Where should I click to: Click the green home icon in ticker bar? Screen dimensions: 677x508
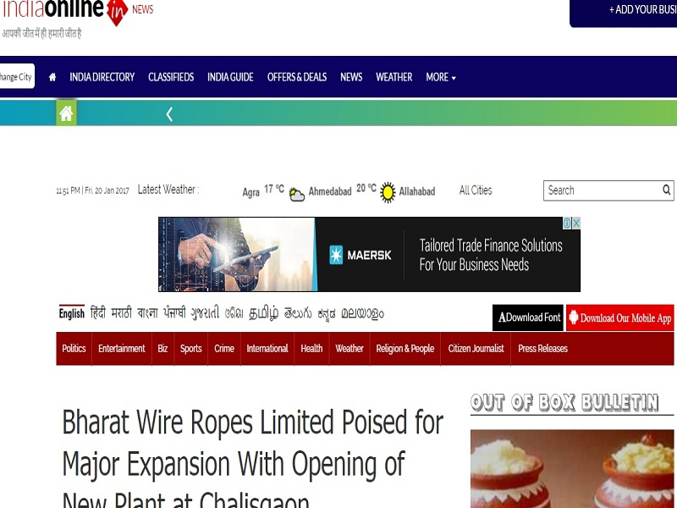[67, 113]
